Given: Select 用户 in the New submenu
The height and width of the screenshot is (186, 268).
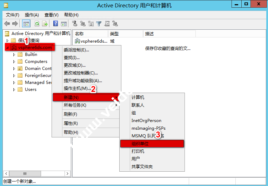Looking at the screenshot, I should [152, 159].
